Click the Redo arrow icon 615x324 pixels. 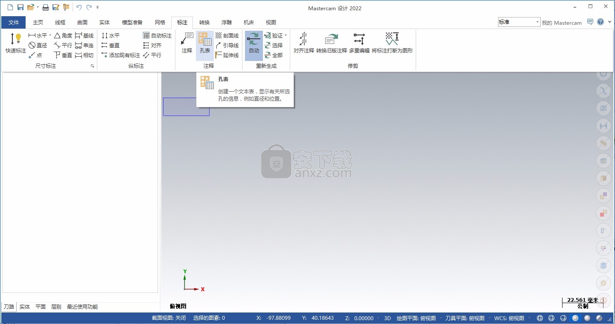point(89,7)
